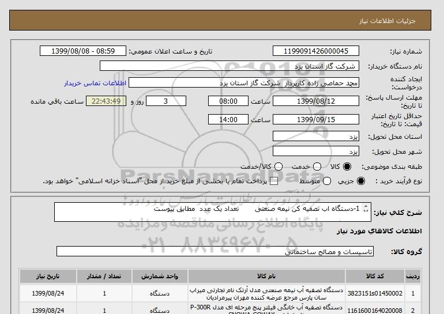Click row 2 unit cell دستگاه
The image size is (444, 314).
160,308
